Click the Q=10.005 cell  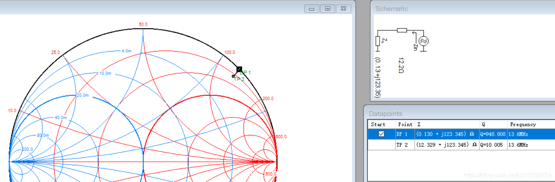[493, 145]
